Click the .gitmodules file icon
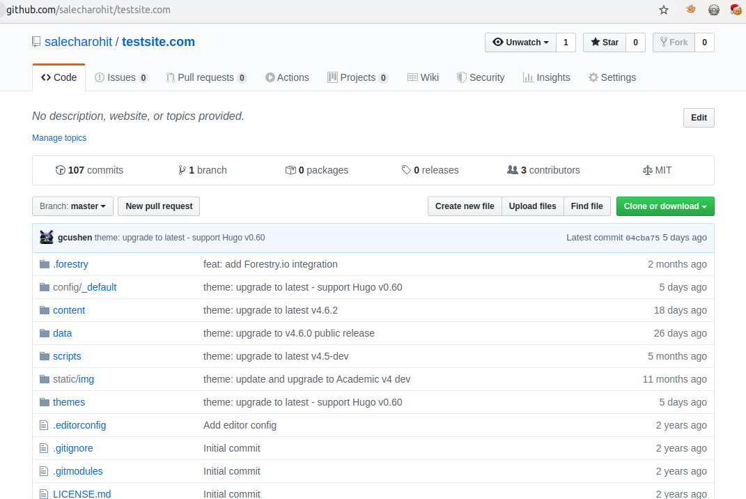Screen dimensions: 746x499 44,471
